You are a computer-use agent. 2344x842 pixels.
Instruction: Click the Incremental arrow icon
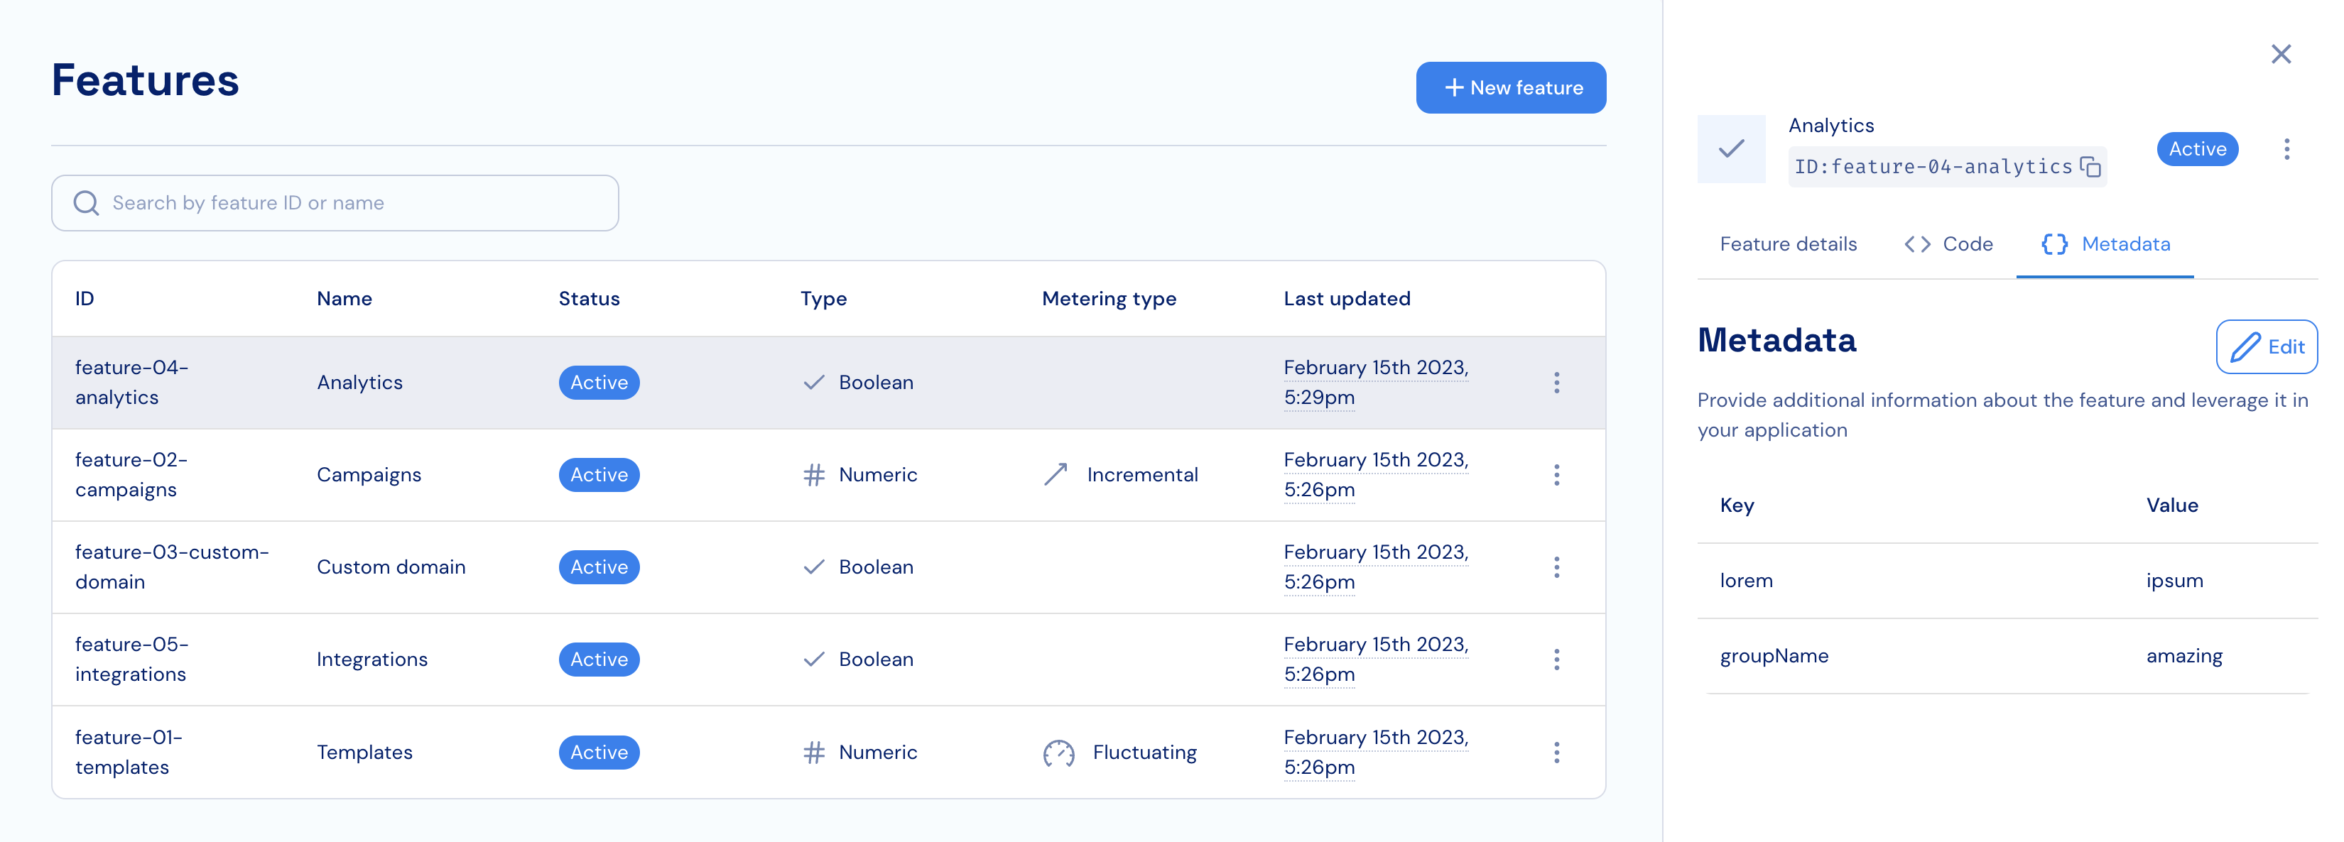(1056, 475)
